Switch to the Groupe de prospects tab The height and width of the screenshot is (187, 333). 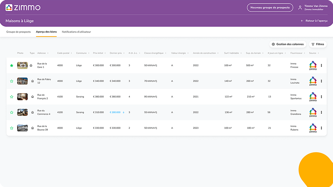tap(19, 32)
